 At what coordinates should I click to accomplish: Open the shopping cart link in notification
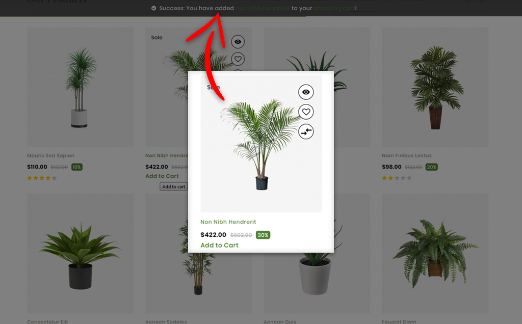pos(334,8)
